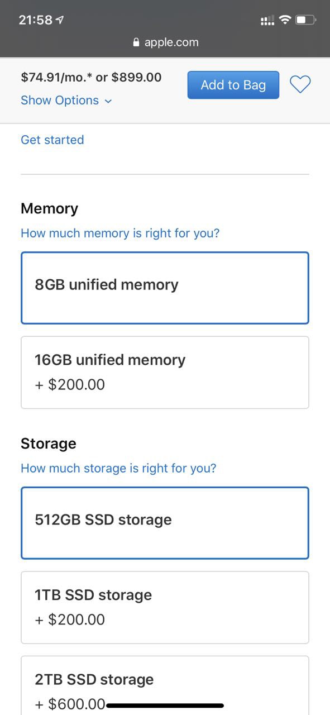Tap the apple.com address bar
Image resolution: width=330 pixels, height=715 pixels.
166,42
